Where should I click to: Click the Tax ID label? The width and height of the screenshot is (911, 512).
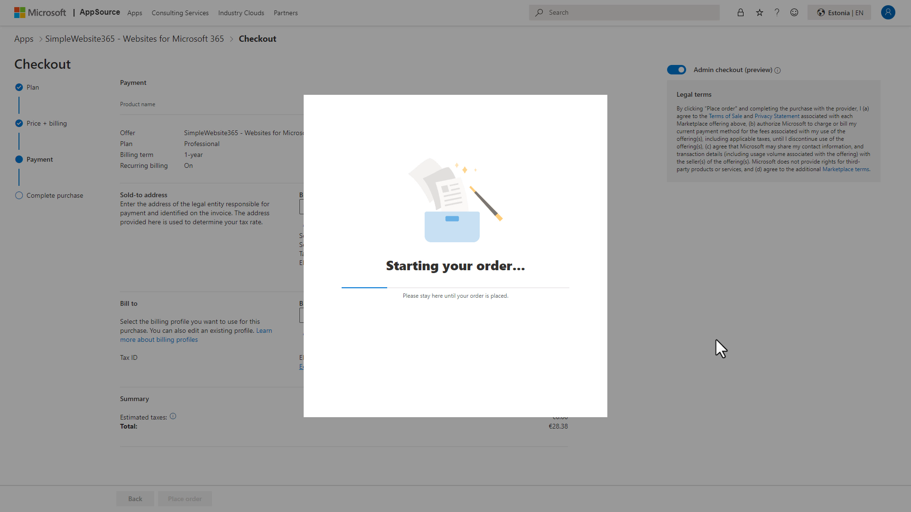(129, 357)
